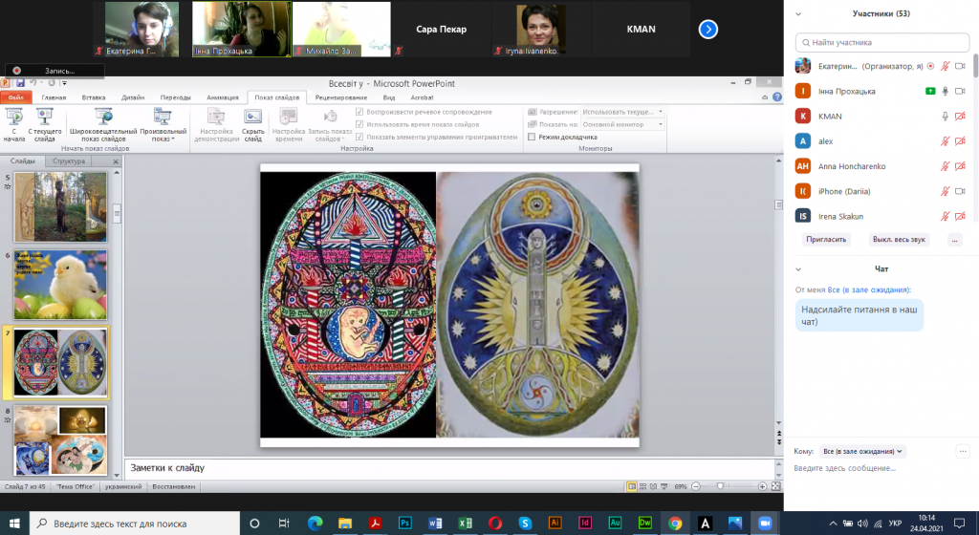Open Photoshop from the taskbar

tap(404, 524)
